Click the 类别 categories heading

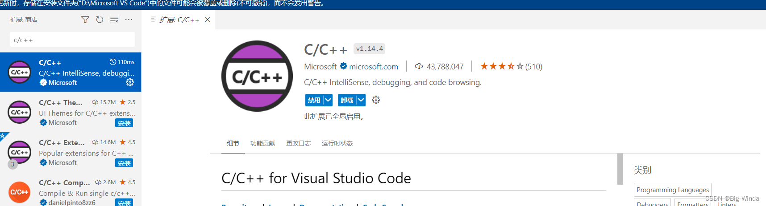[x=642, y=170]
